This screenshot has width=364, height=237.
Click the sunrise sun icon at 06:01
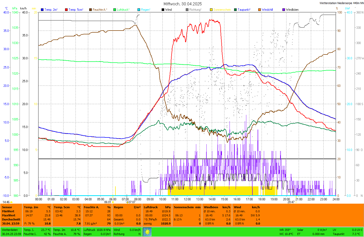(113, 202)
